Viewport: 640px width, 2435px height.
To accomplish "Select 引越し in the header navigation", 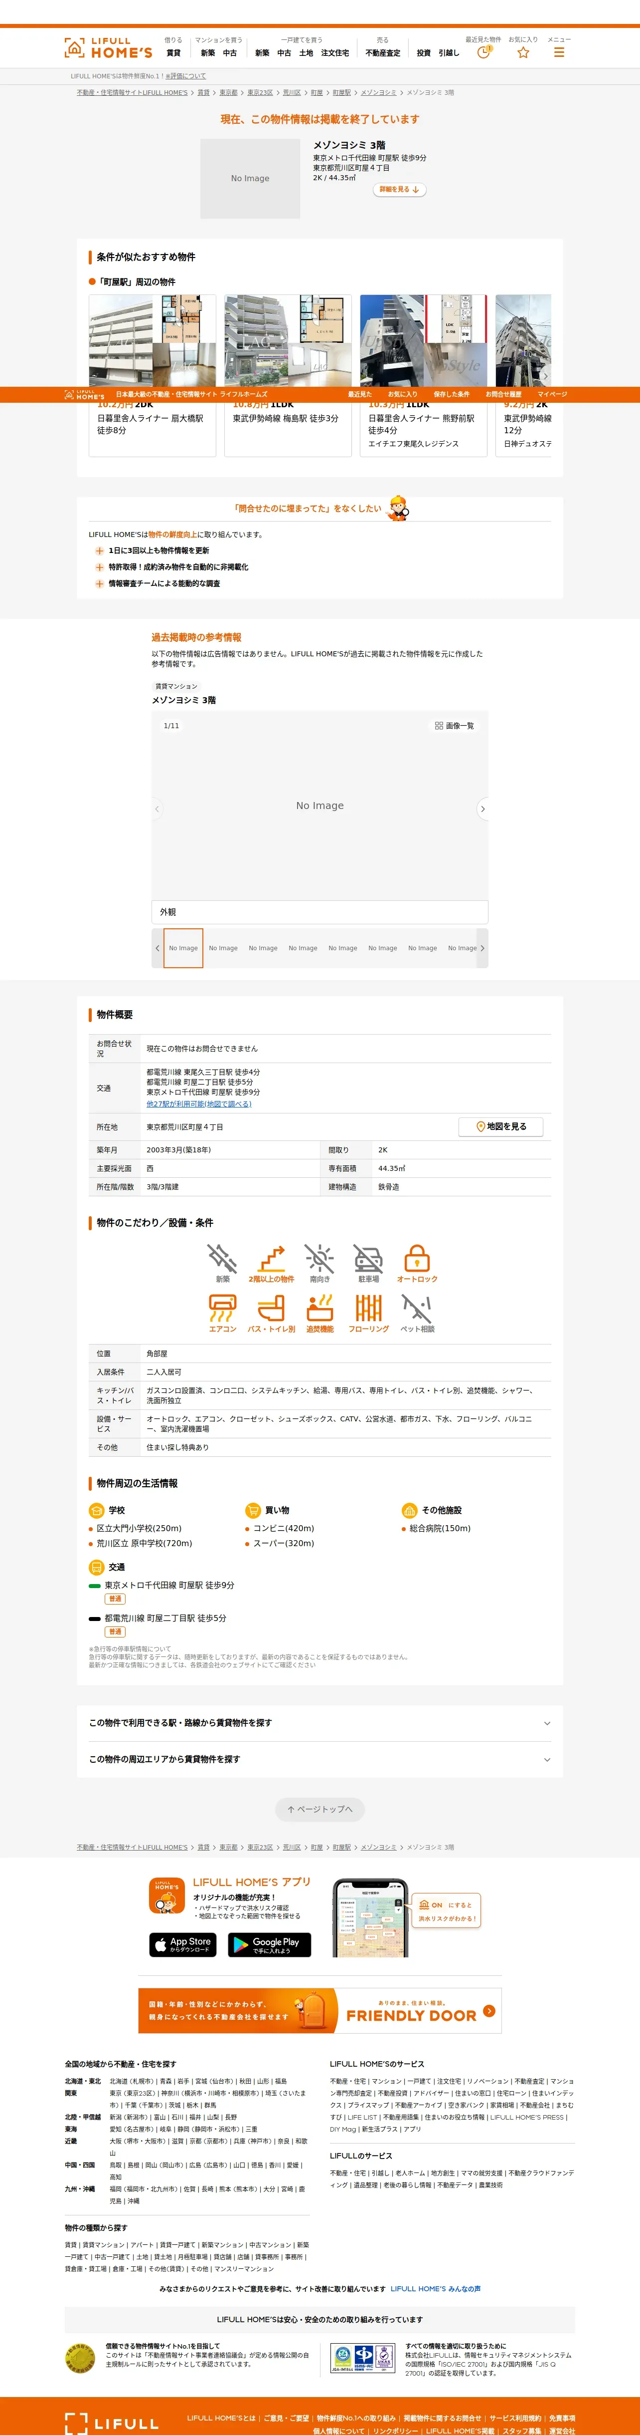I will [449, 53].
